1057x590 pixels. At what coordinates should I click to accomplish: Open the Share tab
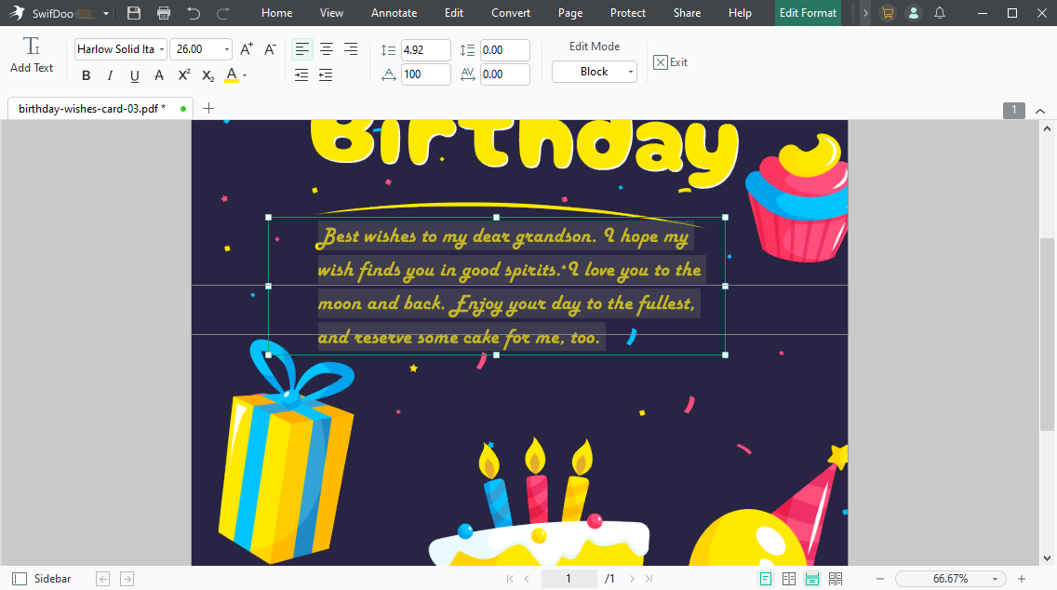click(x=687, y=13)
